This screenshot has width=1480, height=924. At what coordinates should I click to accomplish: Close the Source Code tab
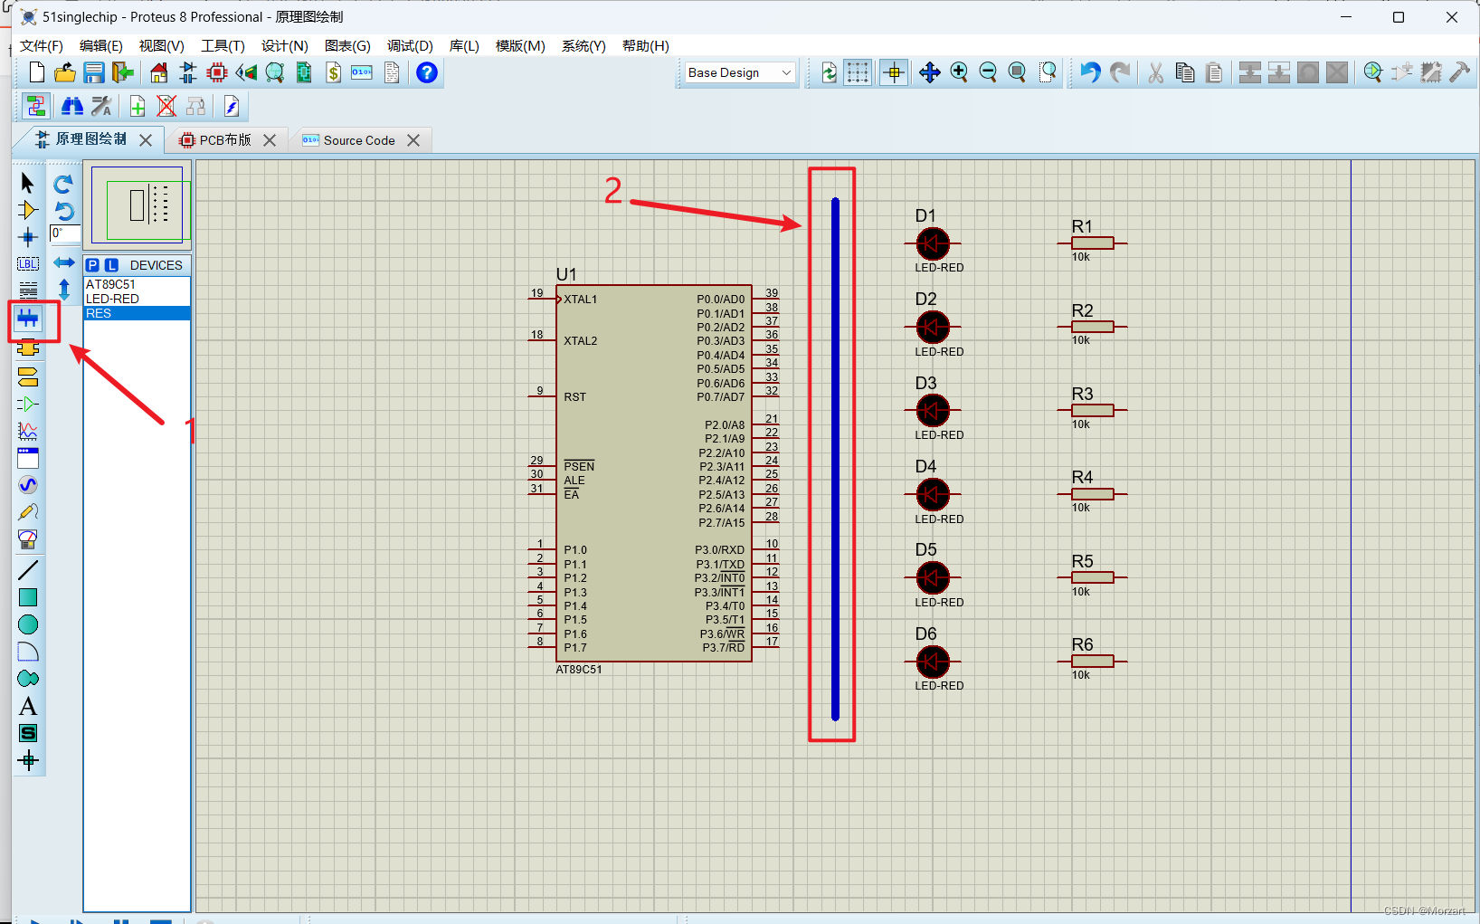click(x=413, y=140)
